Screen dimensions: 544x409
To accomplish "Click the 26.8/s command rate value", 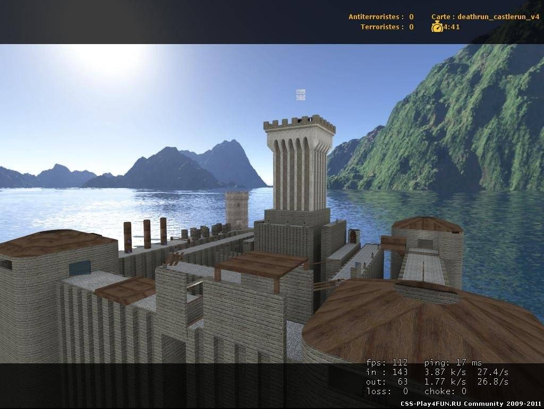I will pyautogui.click(x=492, y=382).
